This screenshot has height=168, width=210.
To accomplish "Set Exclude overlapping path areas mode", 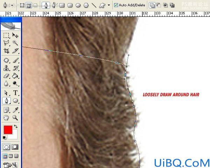I will [172, 5].
